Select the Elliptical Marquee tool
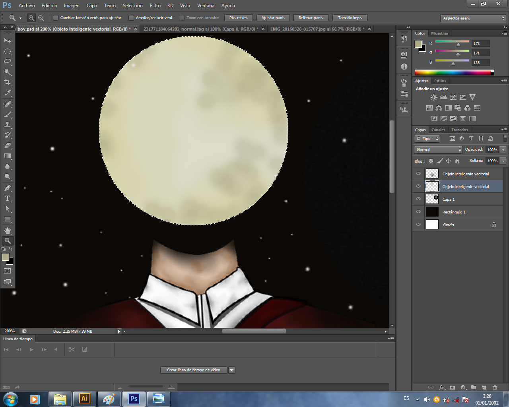This screenshot has height=407, width=509. pos(8,51)
